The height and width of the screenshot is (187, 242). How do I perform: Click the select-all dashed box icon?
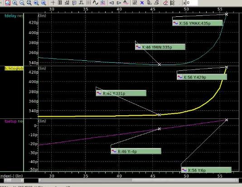pyautogui.click(x=135, y=3)
